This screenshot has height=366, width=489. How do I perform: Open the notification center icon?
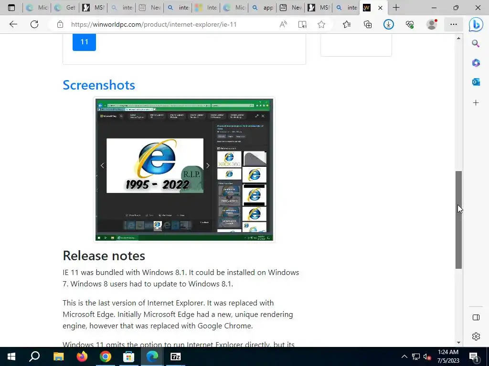[x=474, y=357]
